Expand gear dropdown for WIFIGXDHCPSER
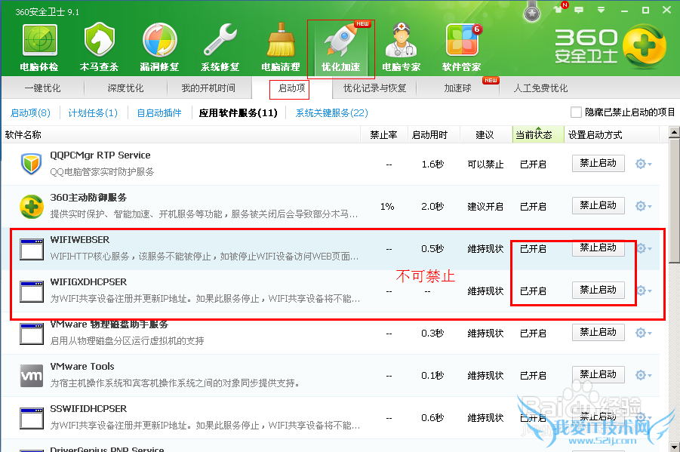Viewport: 680px width, 452px height. click(644, 291)
